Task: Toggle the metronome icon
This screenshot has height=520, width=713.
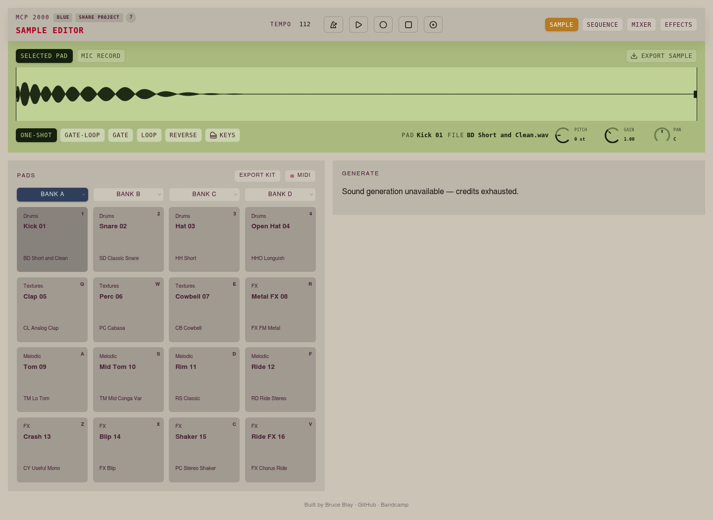Action: tap(333, 25)
